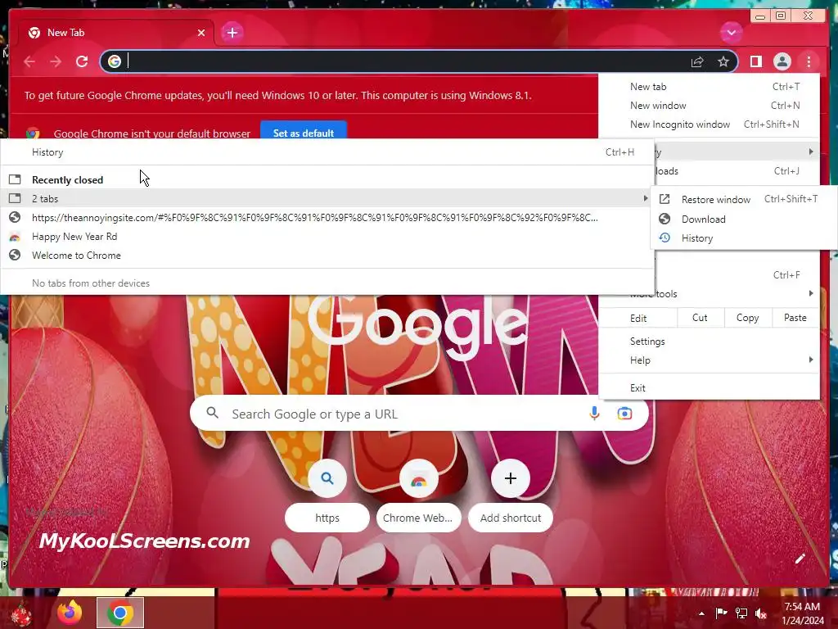Click the magnifier icon in search box
Viewport: 838px width, 629px height.
click(212, 413)
